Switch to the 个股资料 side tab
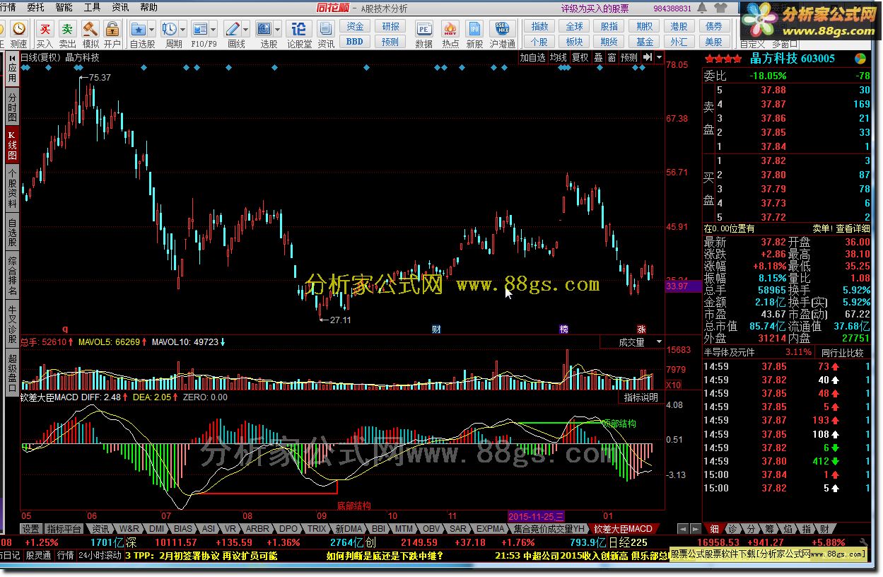The image size is (883, 577). tap(12, 187)
